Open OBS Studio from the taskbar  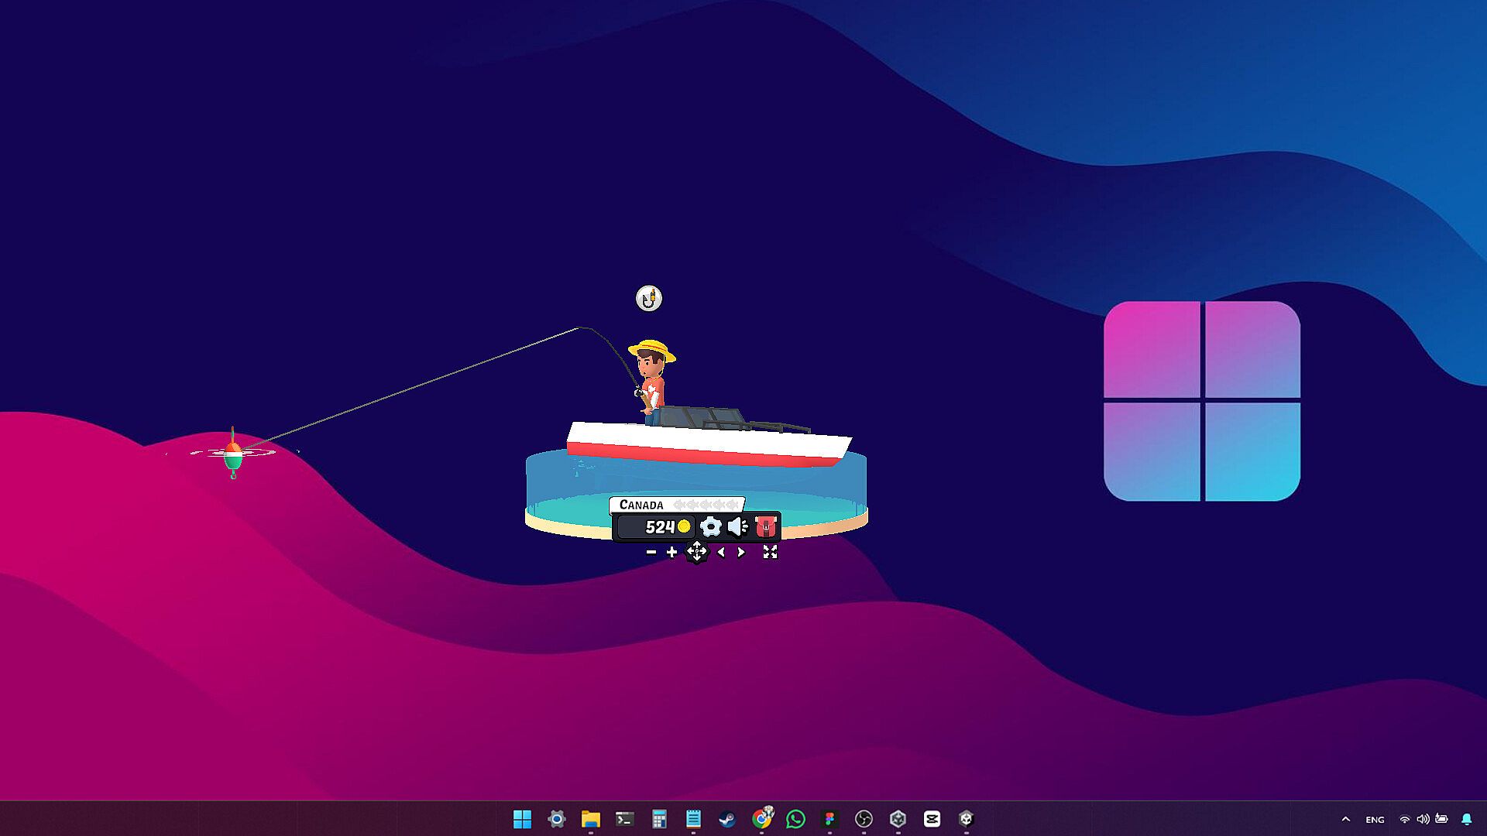click(x=864, y=819)
